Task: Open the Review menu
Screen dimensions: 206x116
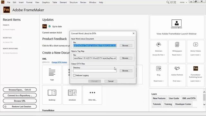Action: coord(83,2)
